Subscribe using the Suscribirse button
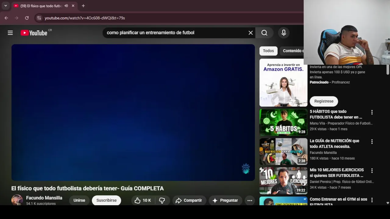Viewport: 390px width, 219px height. click(x=106, y=200)
